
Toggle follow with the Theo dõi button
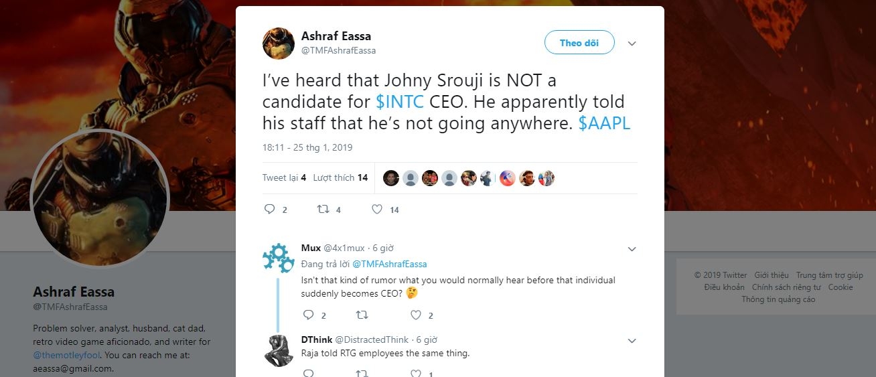579,43
